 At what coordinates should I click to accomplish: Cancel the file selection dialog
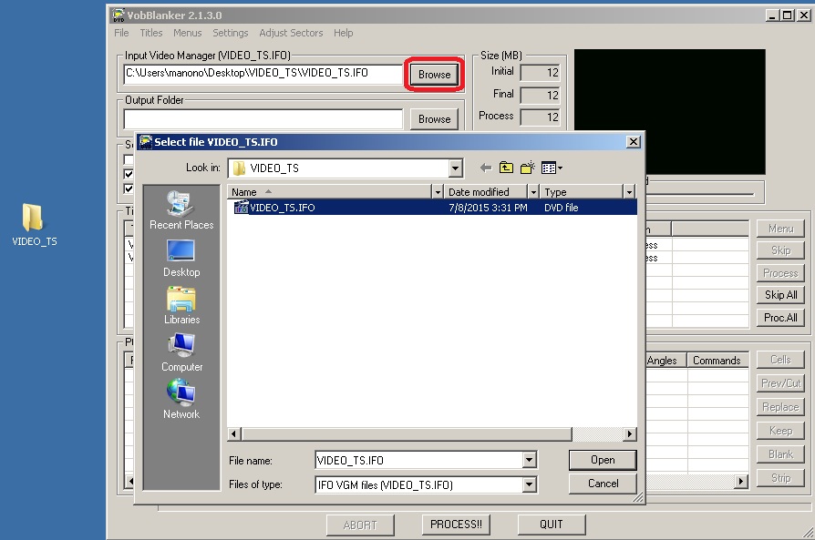pyautogui.click(x=603, y=484)
